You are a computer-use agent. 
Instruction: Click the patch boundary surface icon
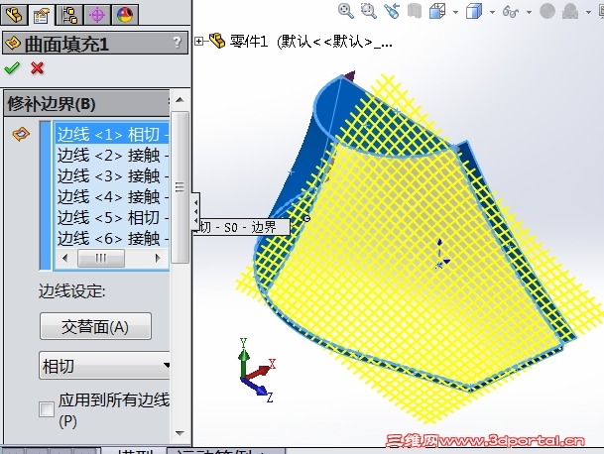21,134
